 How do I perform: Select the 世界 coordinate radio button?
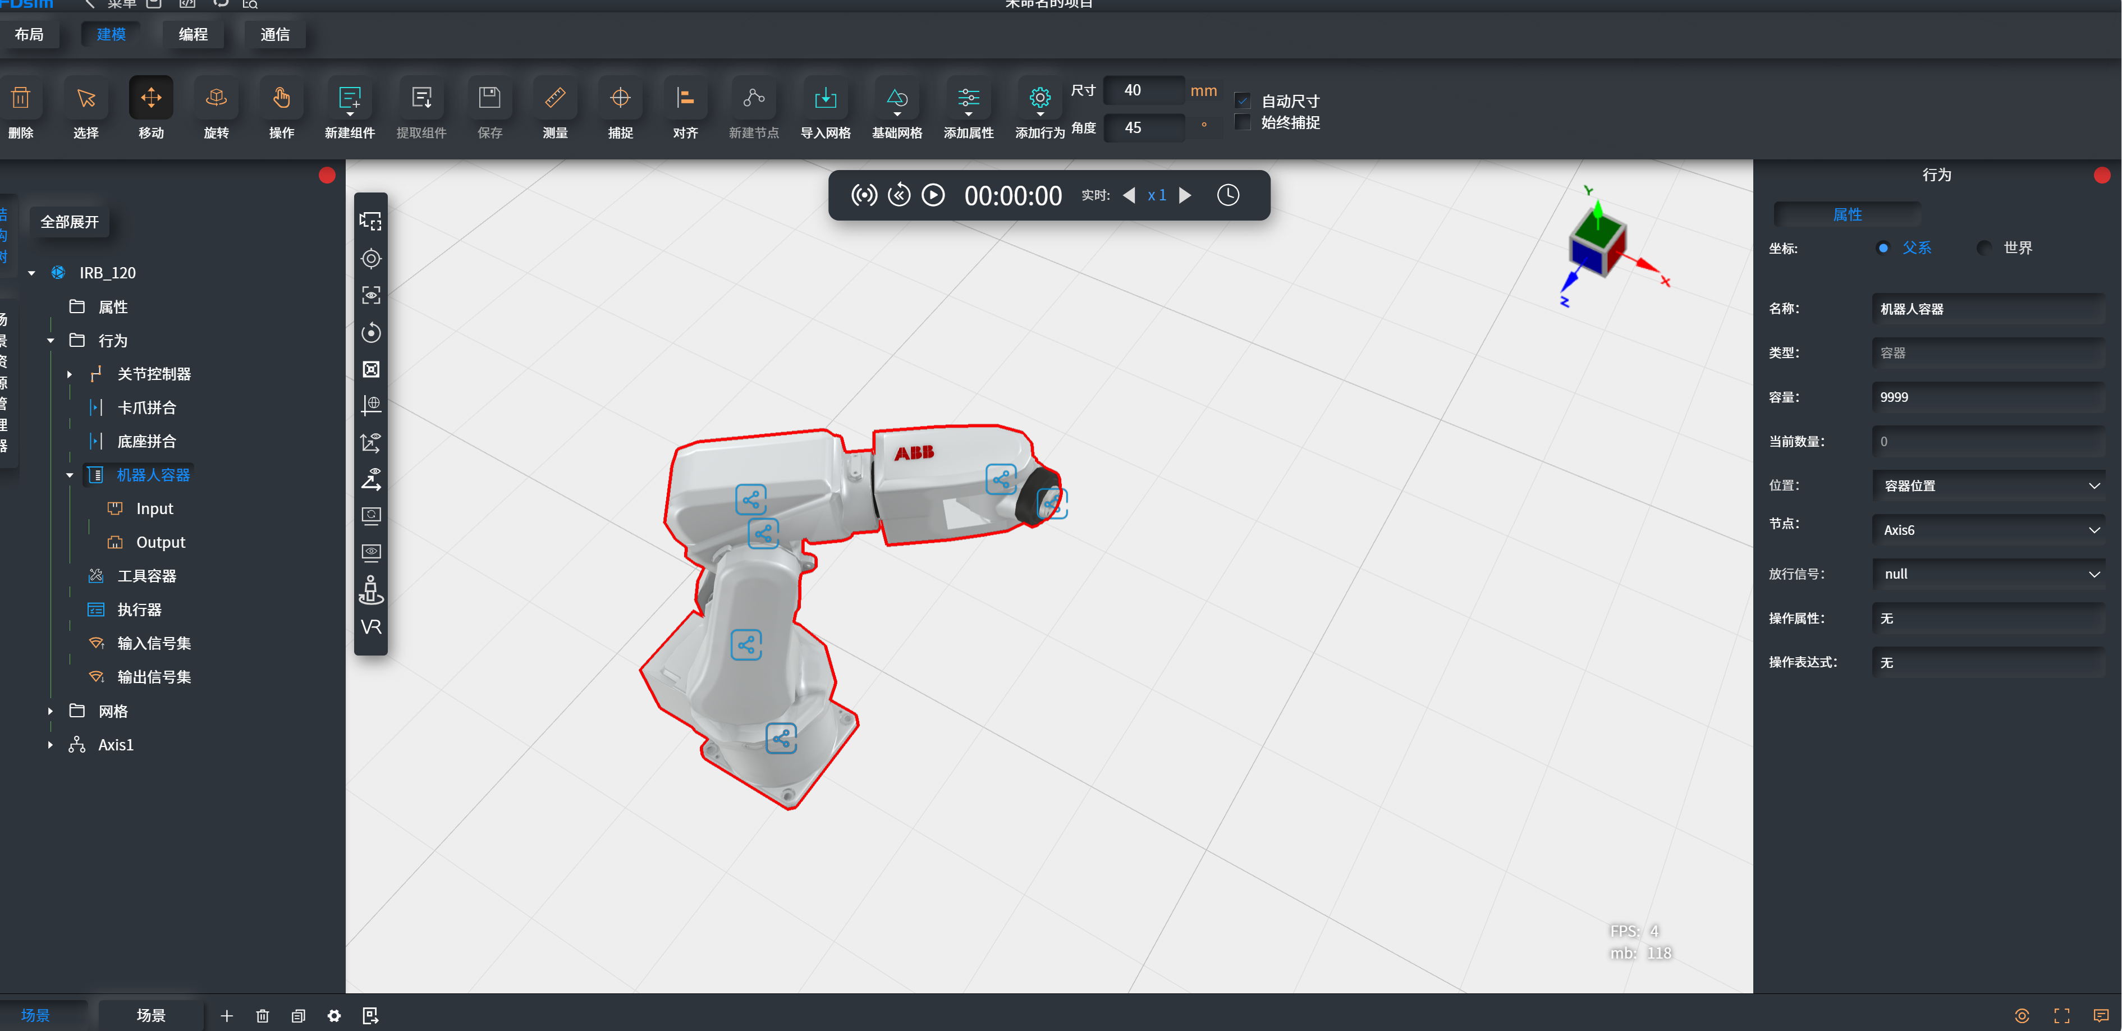pyautogui.click(x=1984, y=248)
